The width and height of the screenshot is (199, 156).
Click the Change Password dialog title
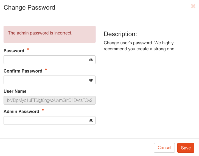(29, 7)
